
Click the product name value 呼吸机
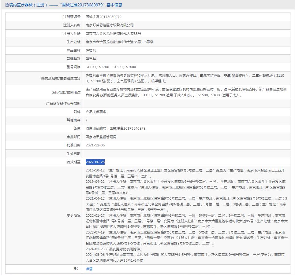point(91,50)
